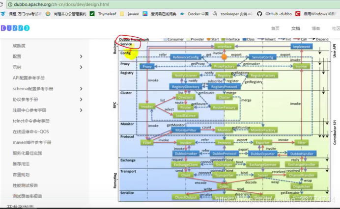Expand the 配置 section chevron

[x=81, y=56]
